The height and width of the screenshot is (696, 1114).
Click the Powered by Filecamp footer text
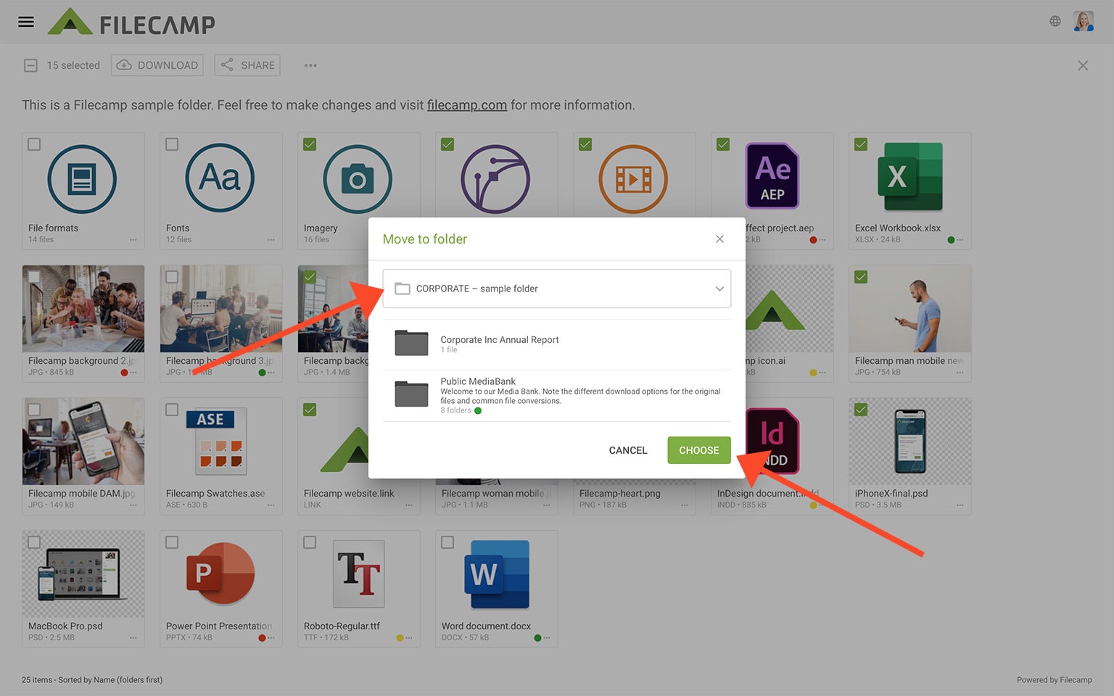pyautogui.click(x=1054, y=680)
